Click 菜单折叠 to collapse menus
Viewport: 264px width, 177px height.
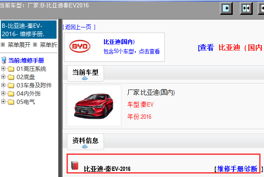pyautogui.click(x=48, y=45)
